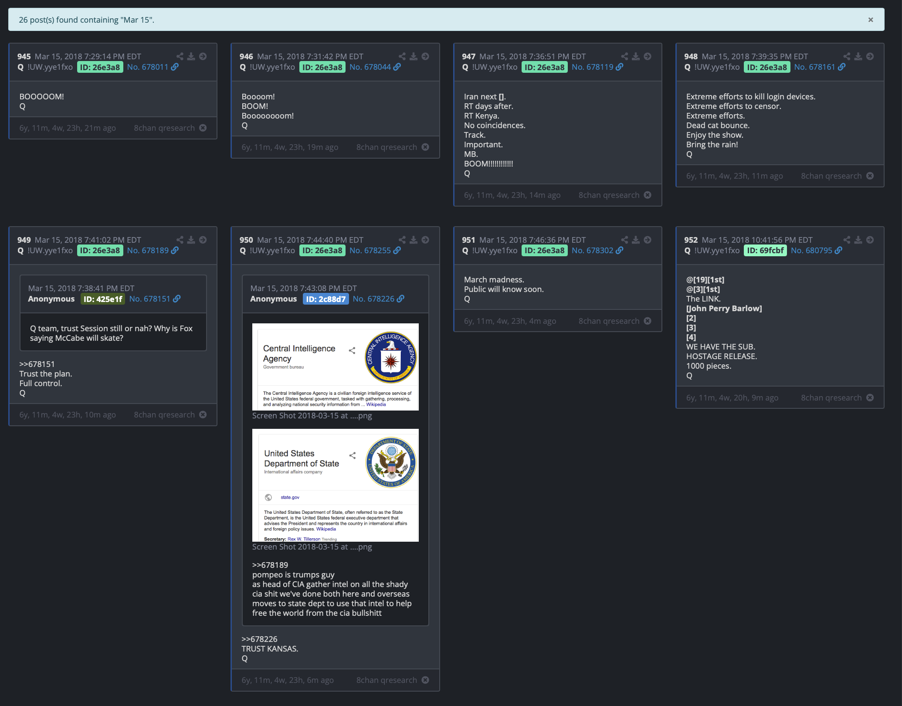
Task: Download post 951
Action: click(x=636, y=240)
